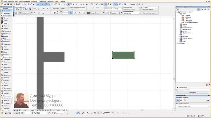Viewport: 211px width, 118px height.
Task: Open the Вид menu
Action: tap(16, 1)
